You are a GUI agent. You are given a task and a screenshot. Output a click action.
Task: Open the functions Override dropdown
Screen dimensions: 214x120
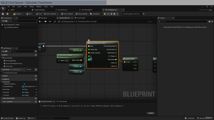click(x=30, y=70)
